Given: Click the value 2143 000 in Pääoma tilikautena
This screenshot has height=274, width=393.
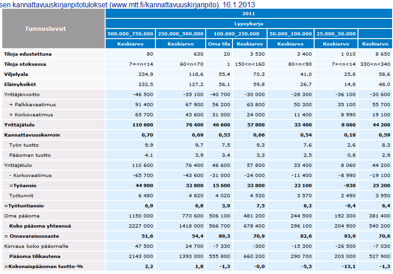Looking at the screenshot, I should click(141, 256).
